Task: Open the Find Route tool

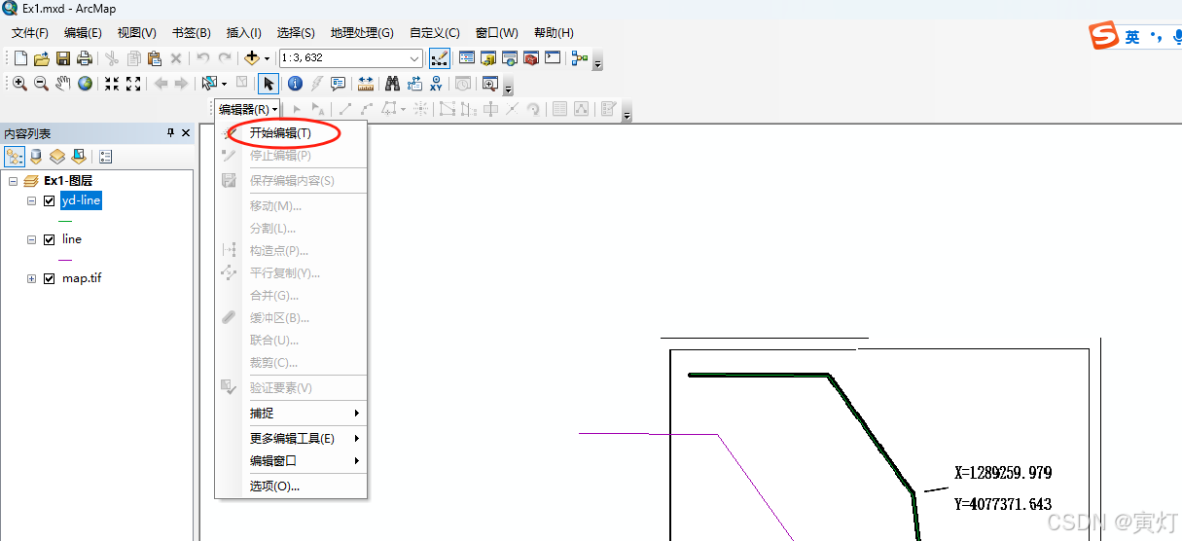Action: click(414, 84)
